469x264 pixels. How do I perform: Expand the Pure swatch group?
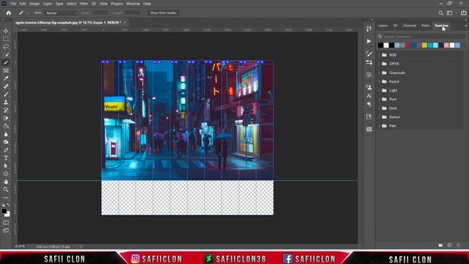[380, 99]
